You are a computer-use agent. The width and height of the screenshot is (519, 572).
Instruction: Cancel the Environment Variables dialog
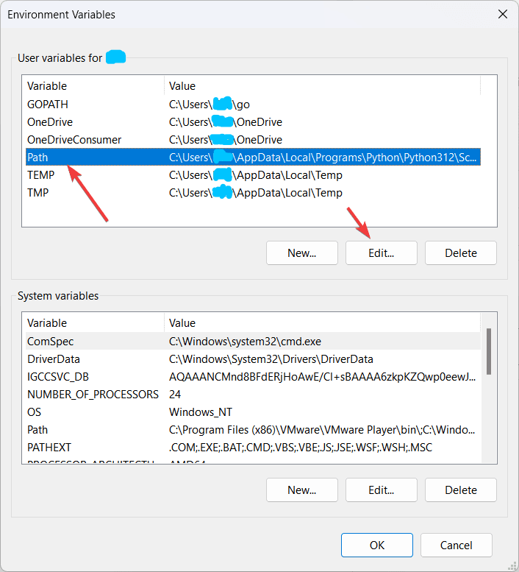(457, 545)
